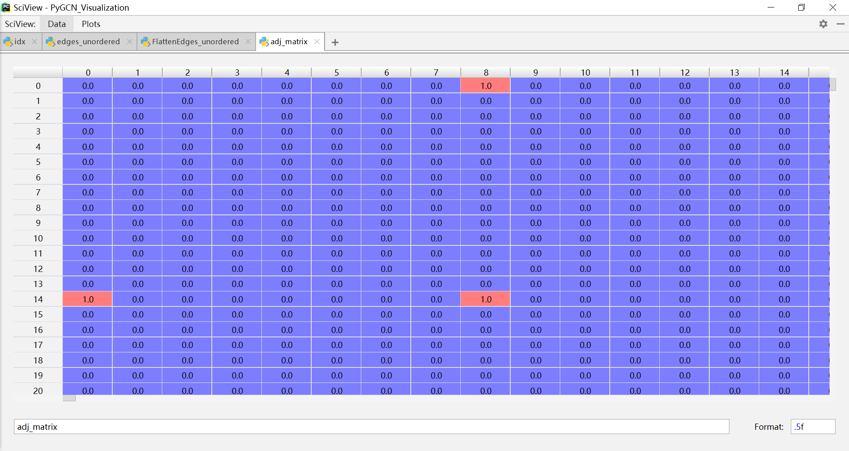The image size is (849, 451).
Task: Click the PyCharm icon in the title bar
Action: tap(6, 7)
